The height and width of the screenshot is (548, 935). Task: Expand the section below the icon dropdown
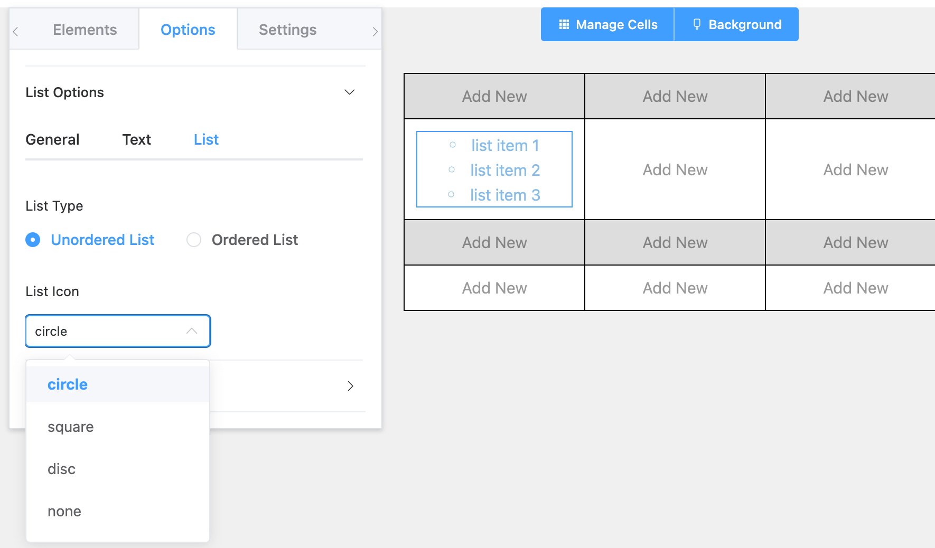point(350,386)
